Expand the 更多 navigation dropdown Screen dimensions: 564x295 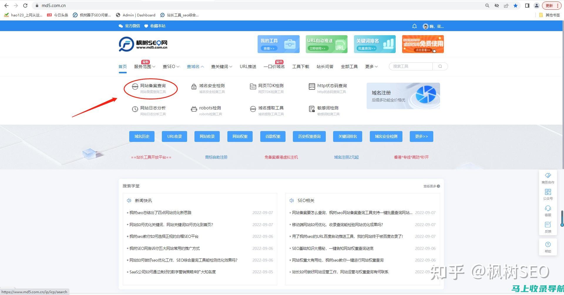click(371, 67)
